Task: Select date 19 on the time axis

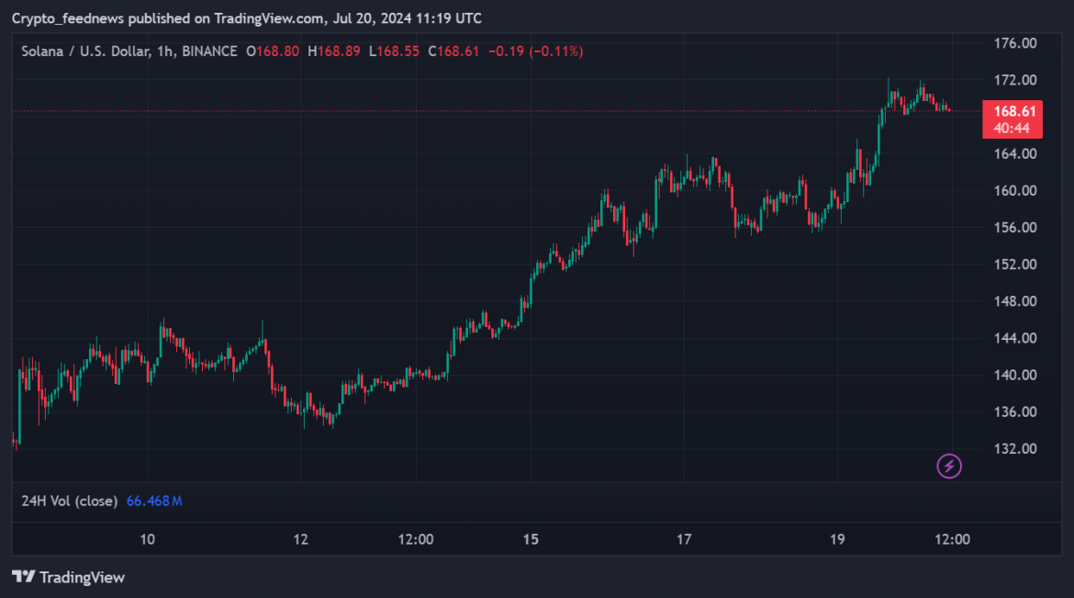Action: click(837, 539)
